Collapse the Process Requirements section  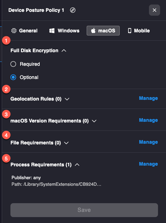[77, 165]
